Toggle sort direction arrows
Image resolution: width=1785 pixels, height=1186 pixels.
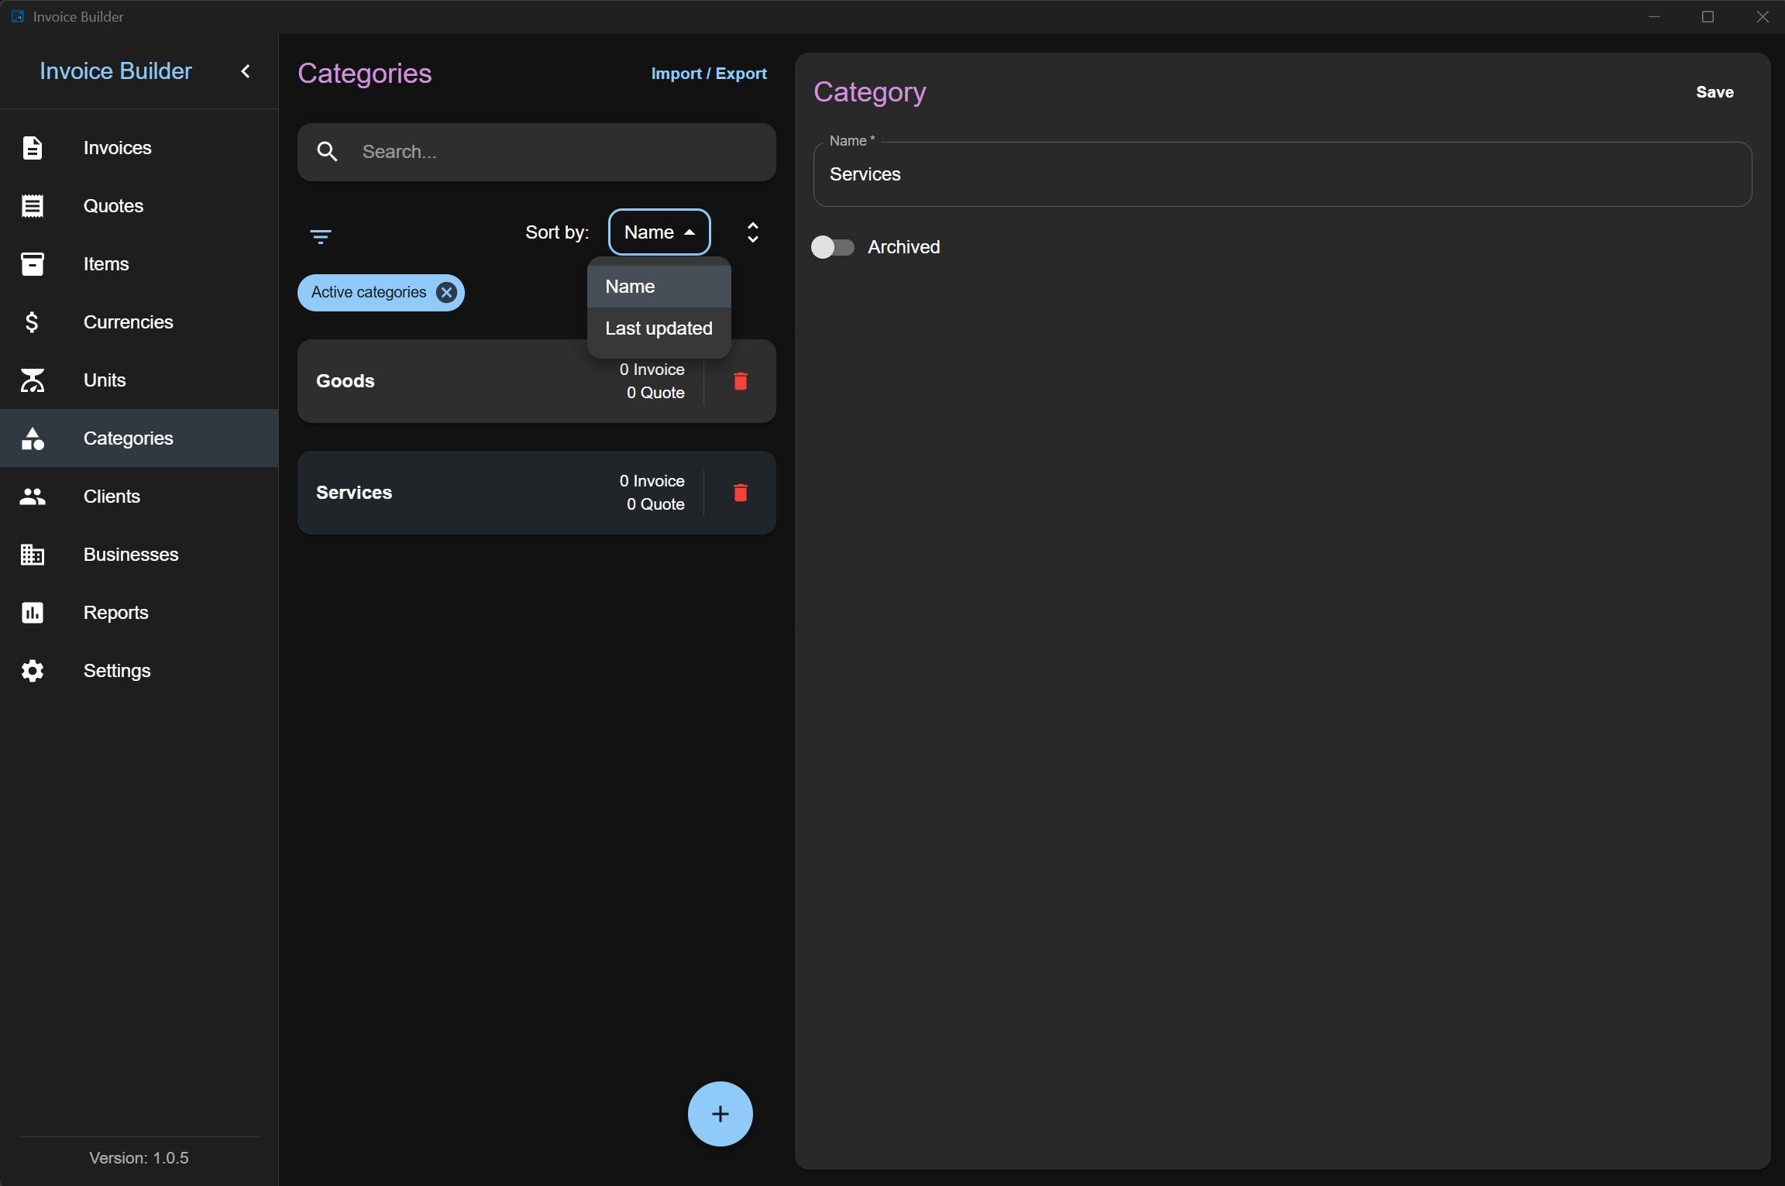[x=752, y=232]
